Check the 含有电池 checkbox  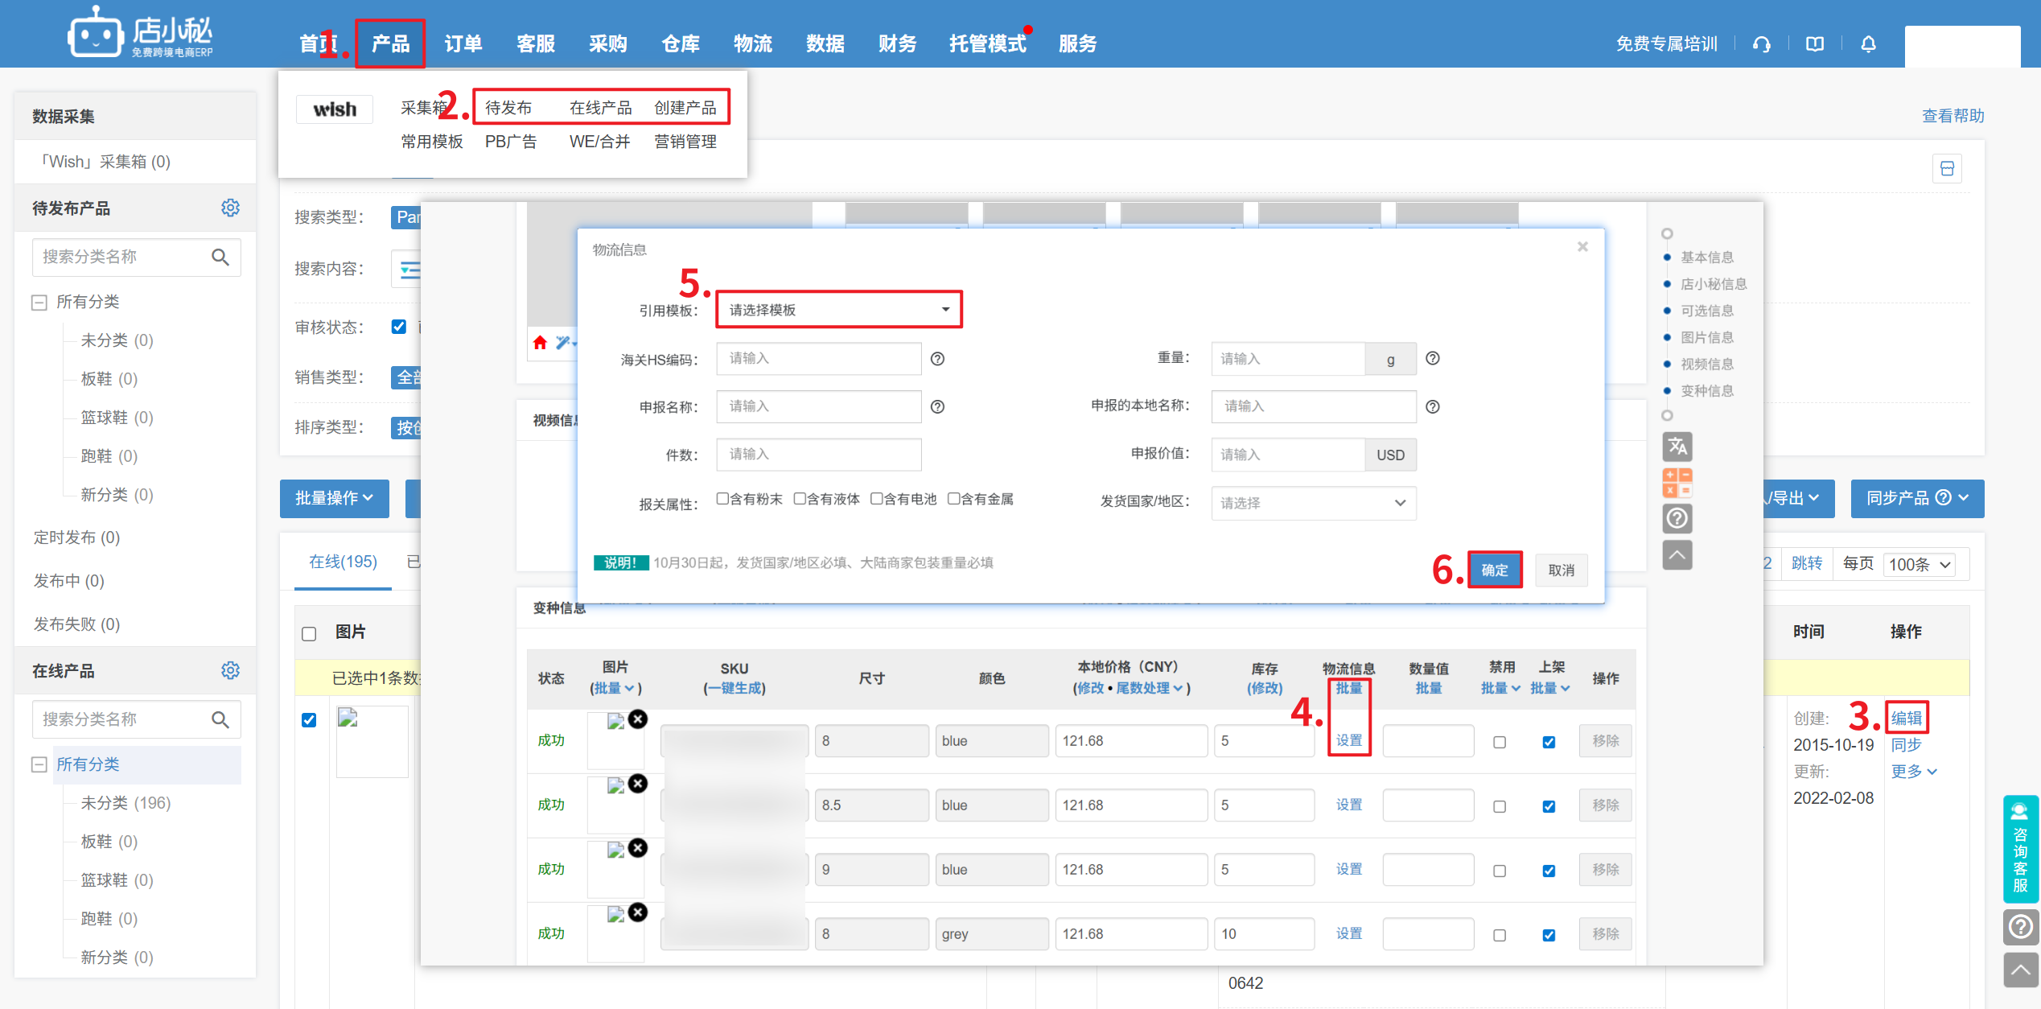877,499
